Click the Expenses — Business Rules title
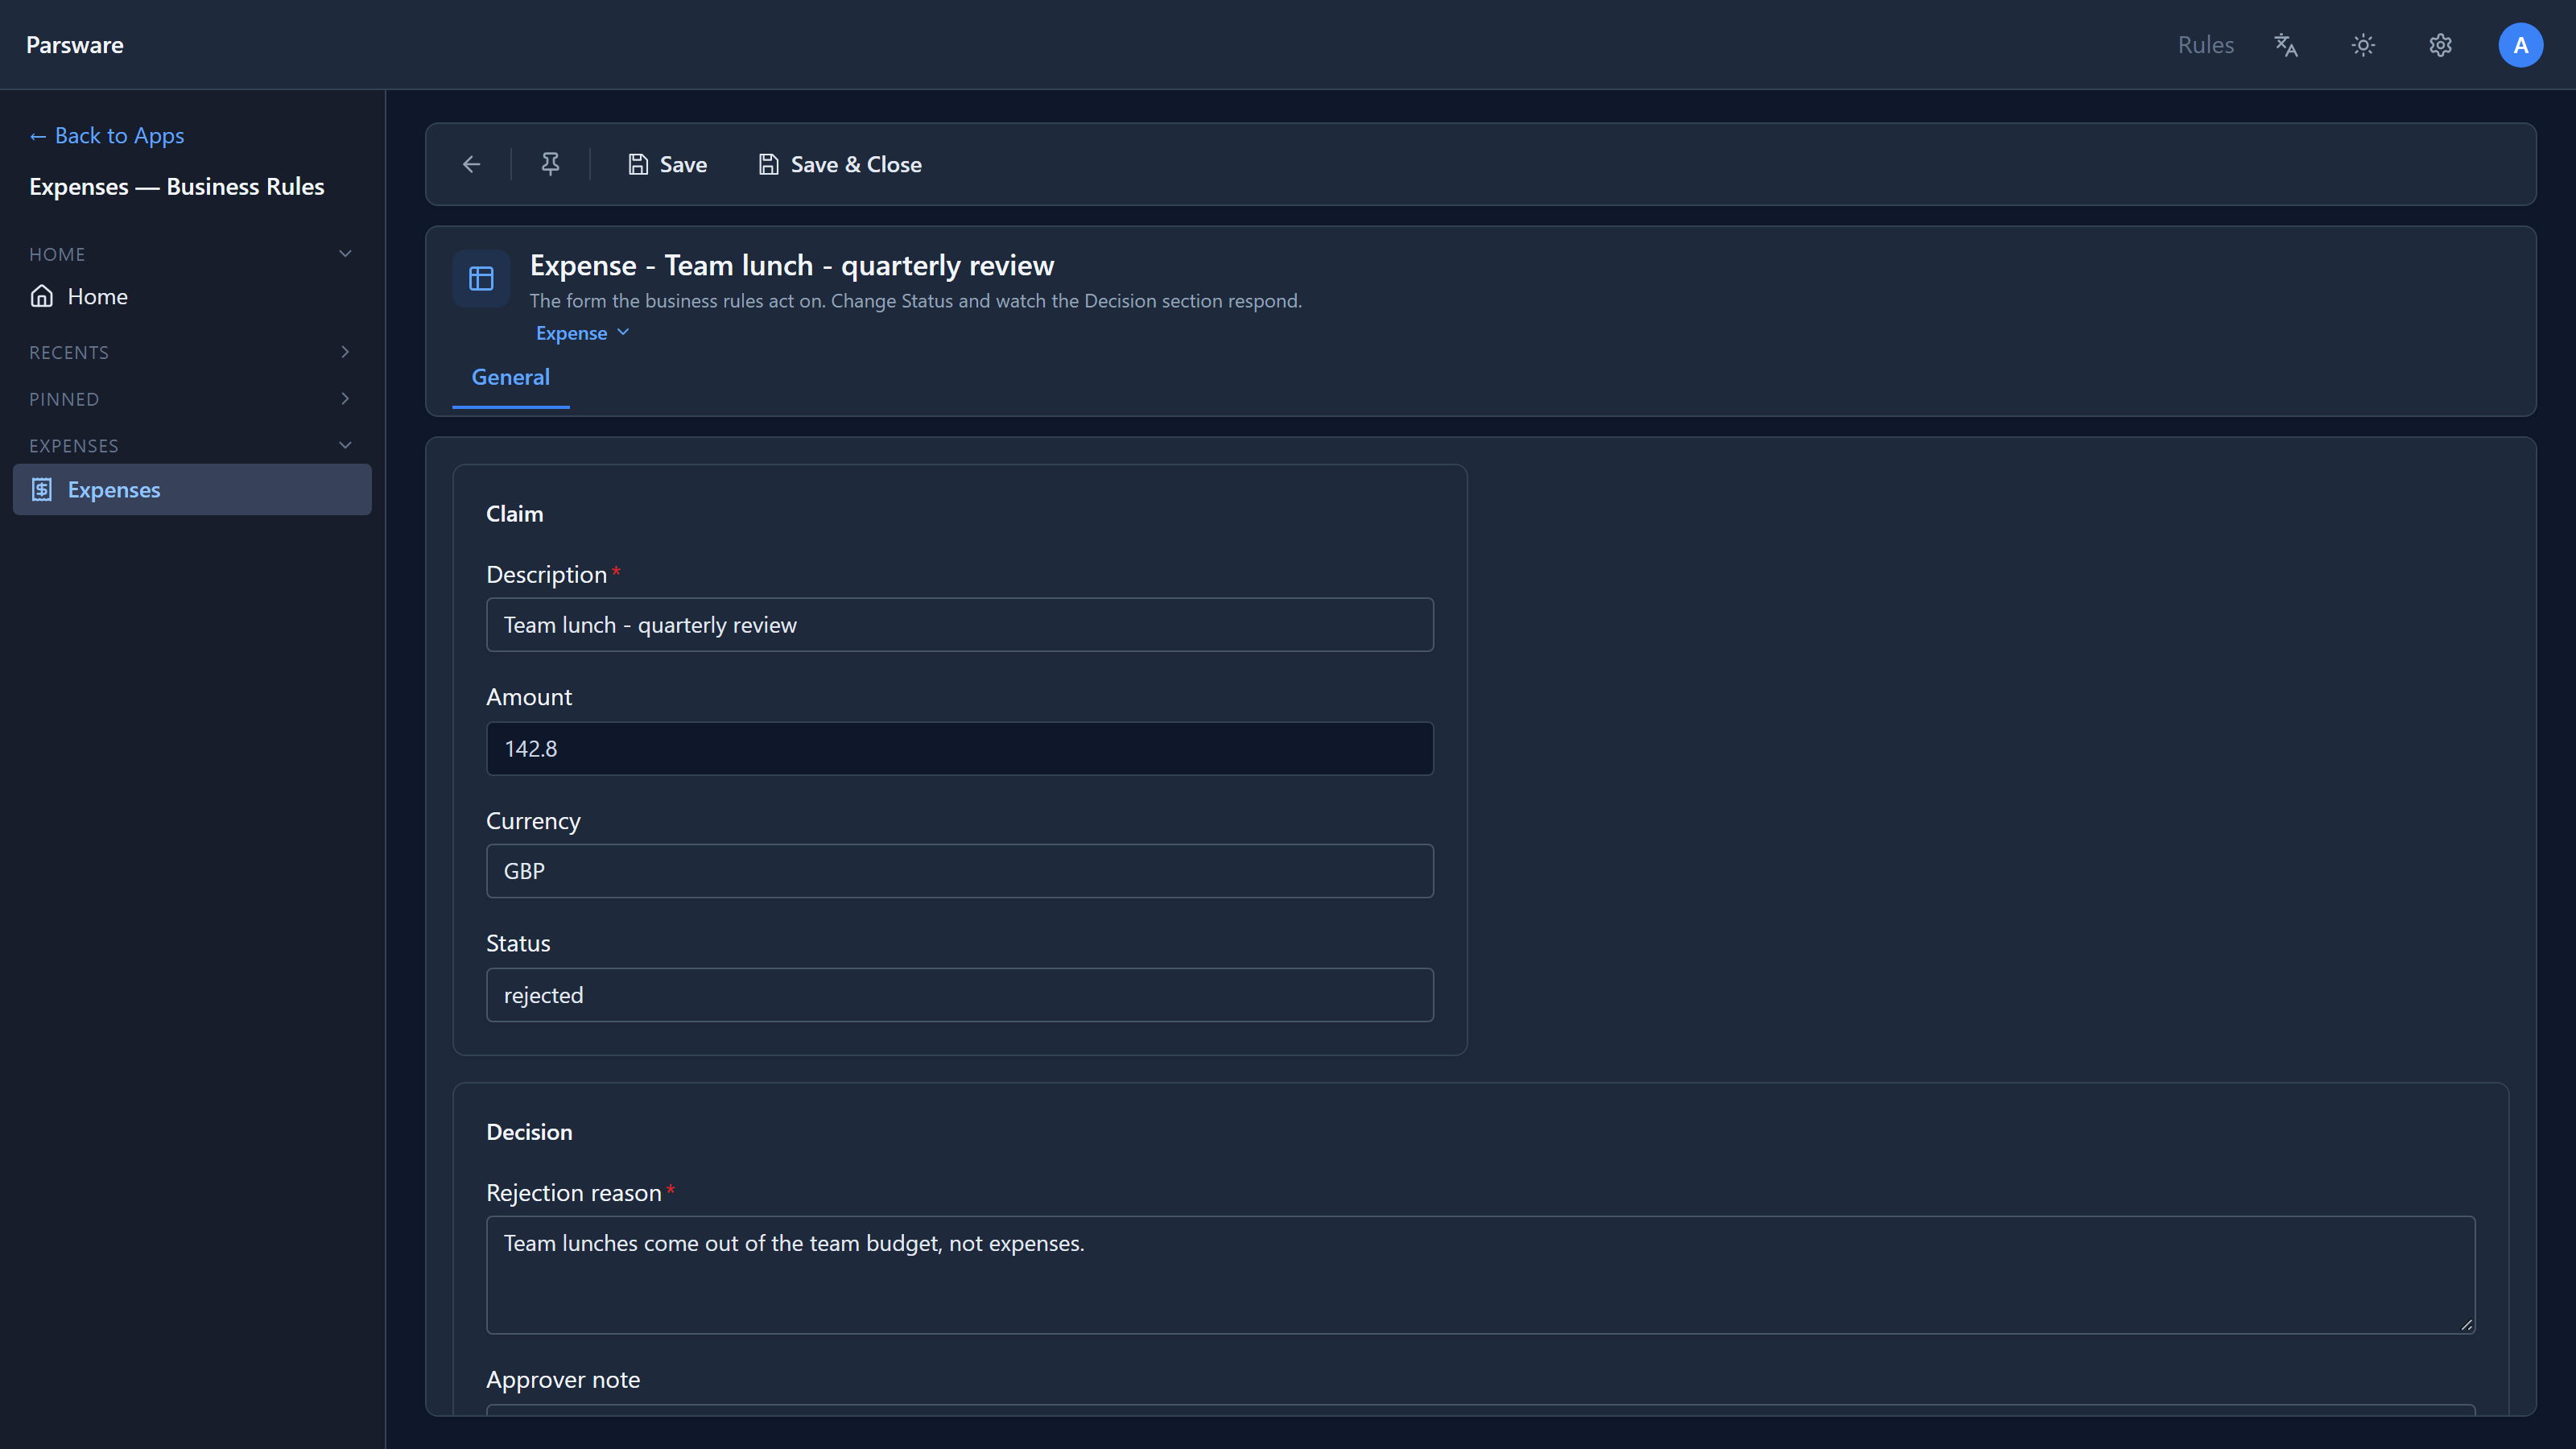 [177, 186]
